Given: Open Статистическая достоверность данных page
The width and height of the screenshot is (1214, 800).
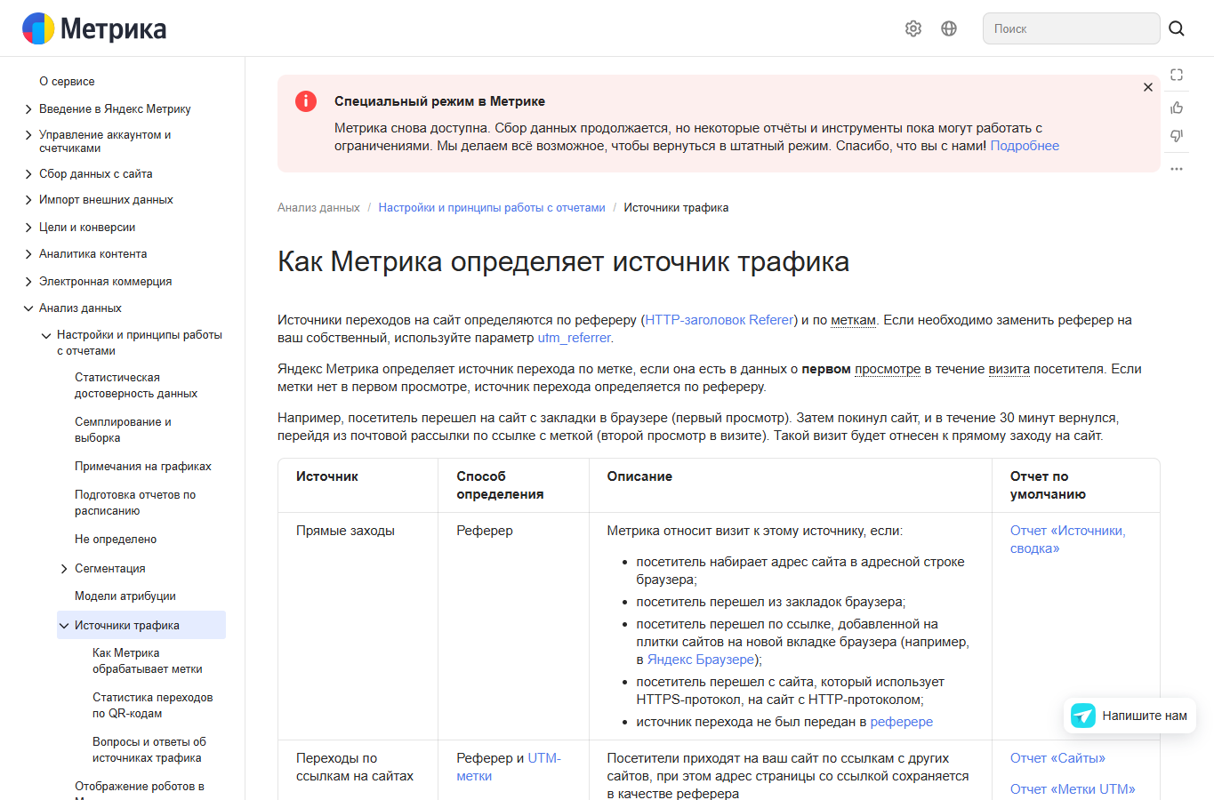Looking at the screenshot, I should tap(136, 386).
